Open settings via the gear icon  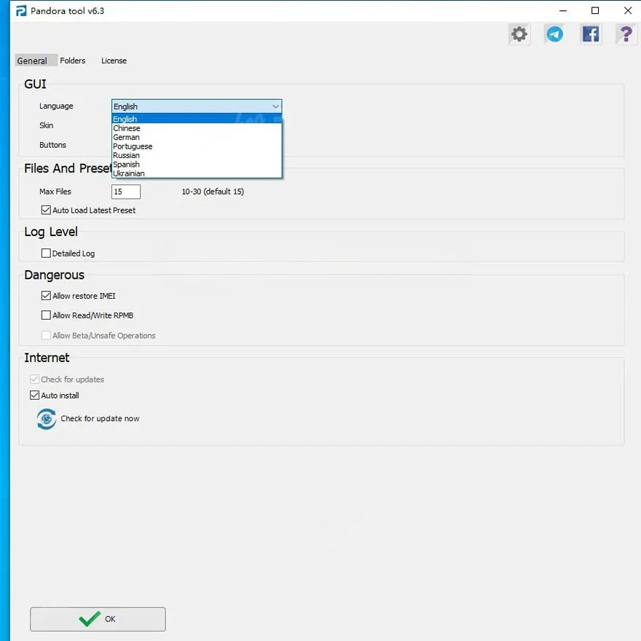click(519, 34)
